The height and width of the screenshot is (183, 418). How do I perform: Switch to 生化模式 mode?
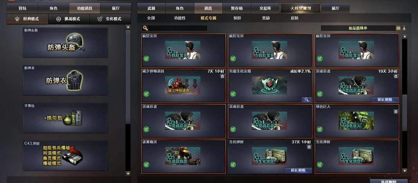pos(110,19)
